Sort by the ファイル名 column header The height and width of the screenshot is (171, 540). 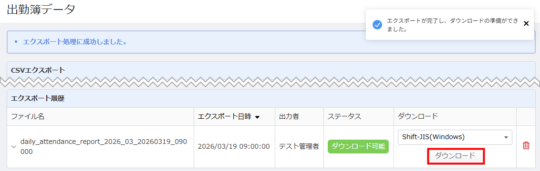coord(28,116)
